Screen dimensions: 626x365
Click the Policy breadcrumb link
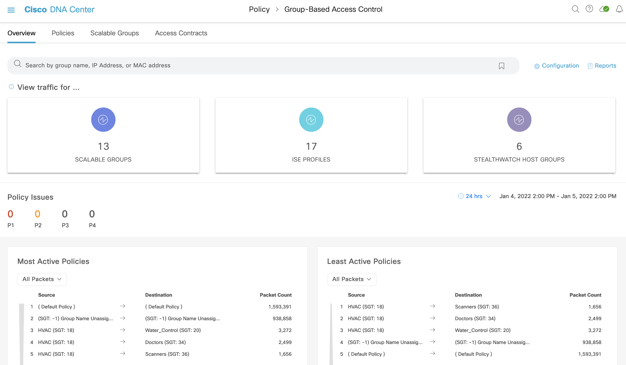tap(259, 9)
